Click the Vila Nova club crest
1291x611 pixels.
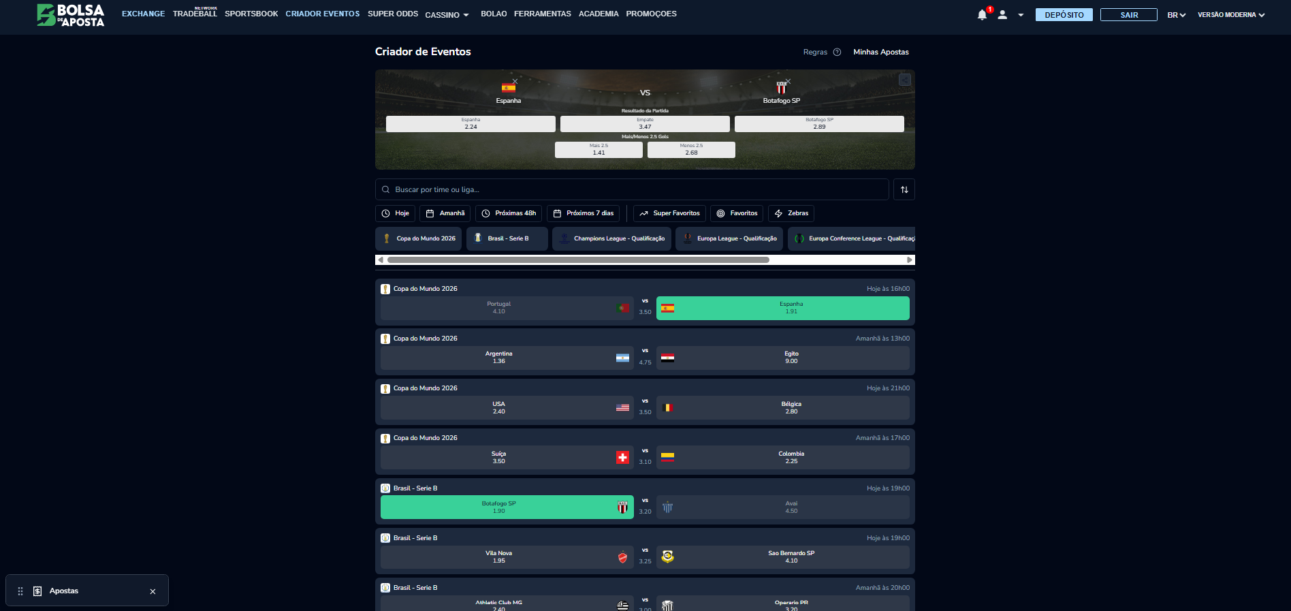click(622, 557)
